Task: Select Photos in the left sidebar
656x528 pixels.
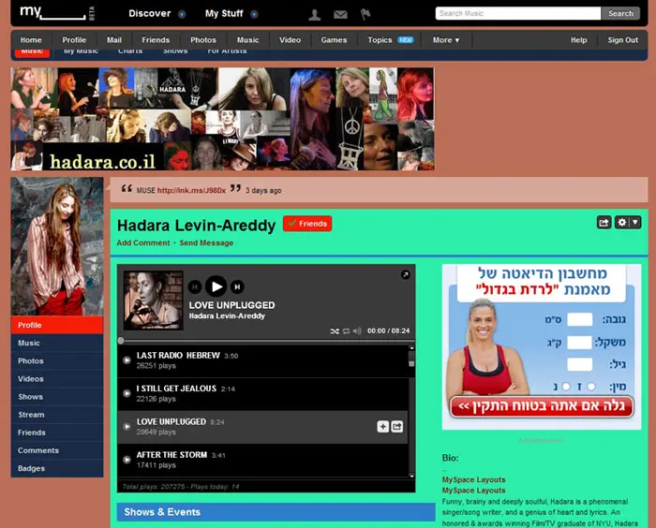Action: [57, 360]
